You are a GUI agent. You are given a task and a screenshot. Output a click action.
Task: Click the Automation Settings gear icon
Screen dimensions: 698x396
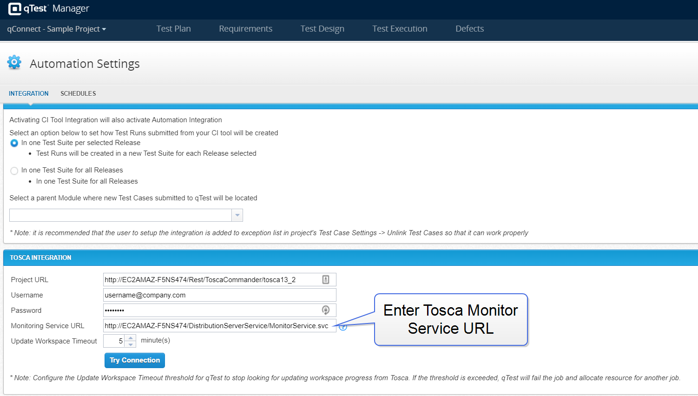pyautogui.click(x=14, y=62)
